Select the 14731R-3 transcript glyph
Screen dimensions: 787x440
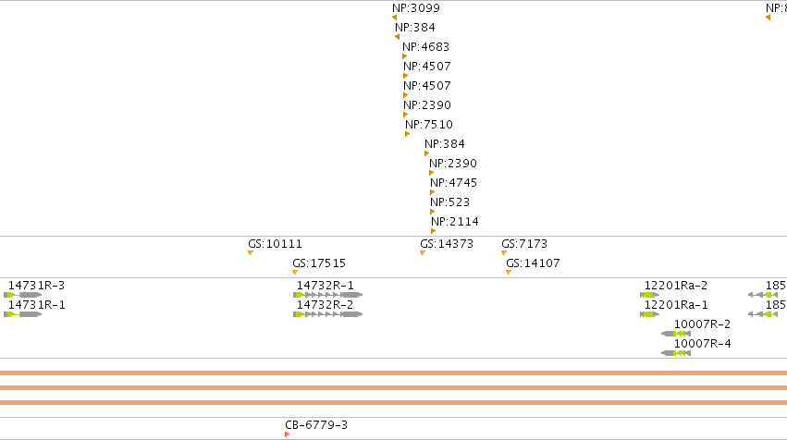(x=22, y=295)
